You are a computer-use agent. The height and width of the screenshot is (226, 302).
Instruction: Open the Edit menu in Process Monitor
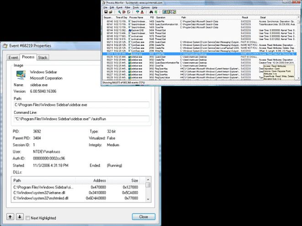tap(112, 7)
